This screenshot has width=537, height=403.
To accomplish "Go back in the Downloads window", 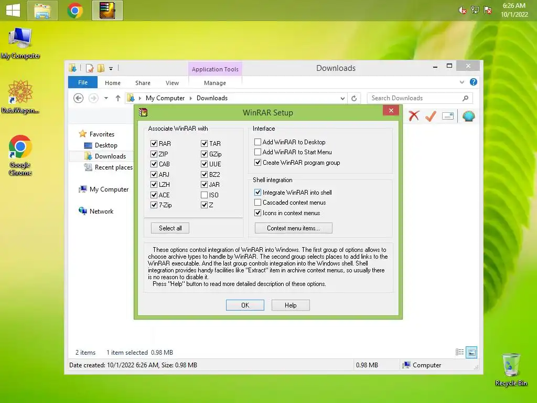I will (x=79, y=98).
